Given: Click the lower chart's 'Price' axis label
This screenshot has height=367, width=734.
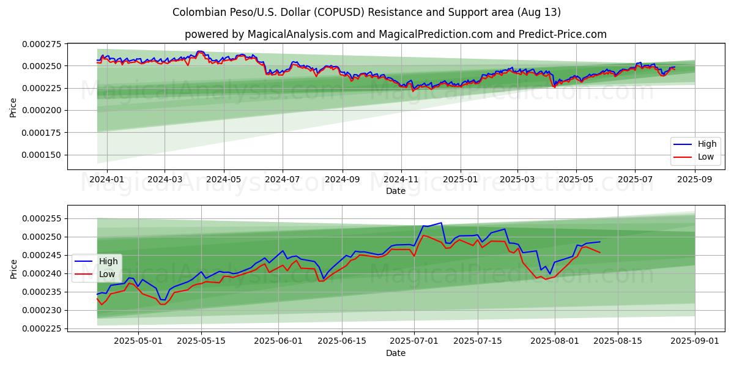Looking at the screenshot, I should coord(13,269).
